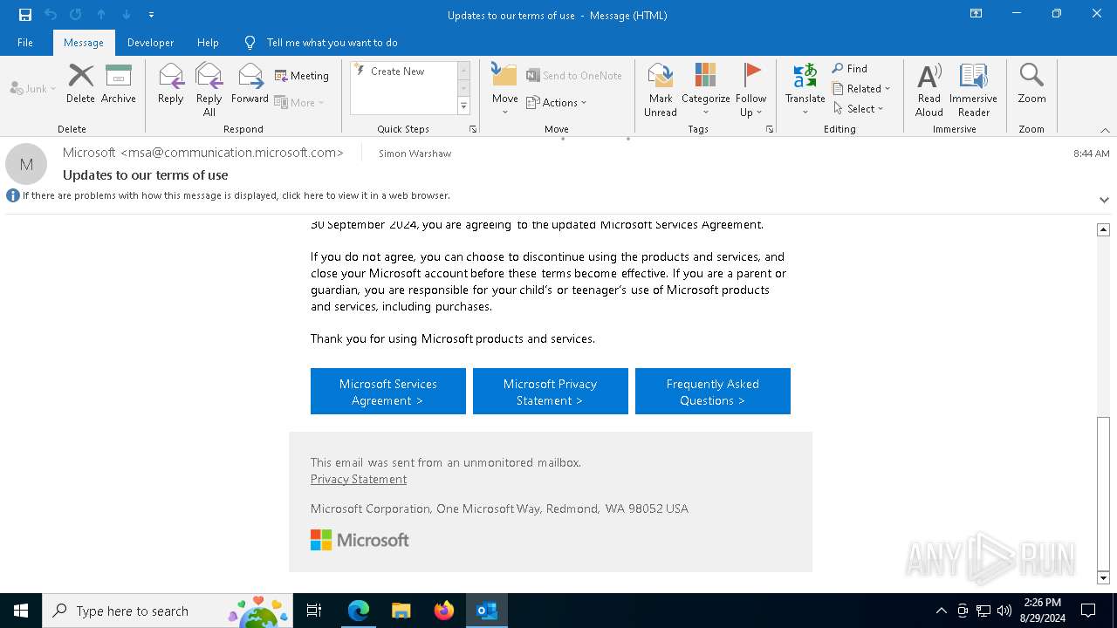
Task: Choose Reply All
Action: point(209,89)
